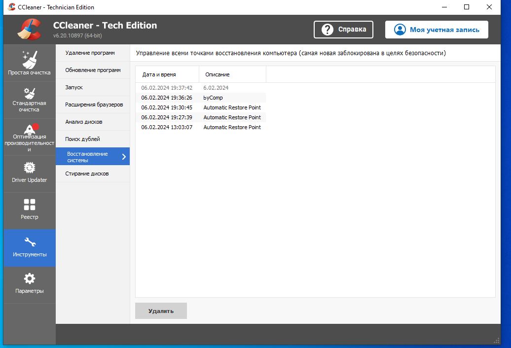Open Удаление программ tool
Screen dimensions: 511x348
pyautogui.click(x=93, y=53)
